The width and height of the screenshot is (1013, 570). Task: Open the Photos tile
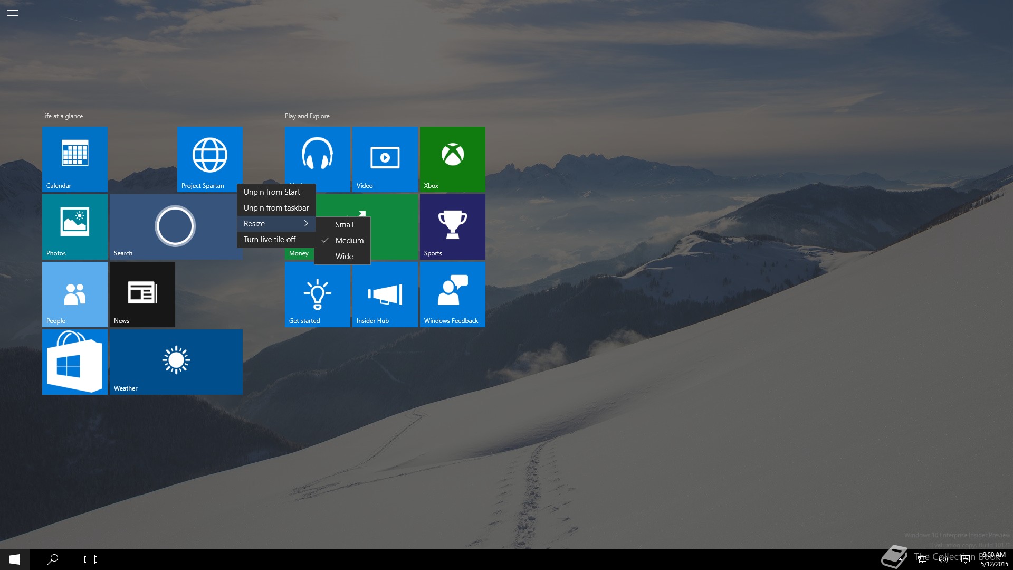[75, 226]
